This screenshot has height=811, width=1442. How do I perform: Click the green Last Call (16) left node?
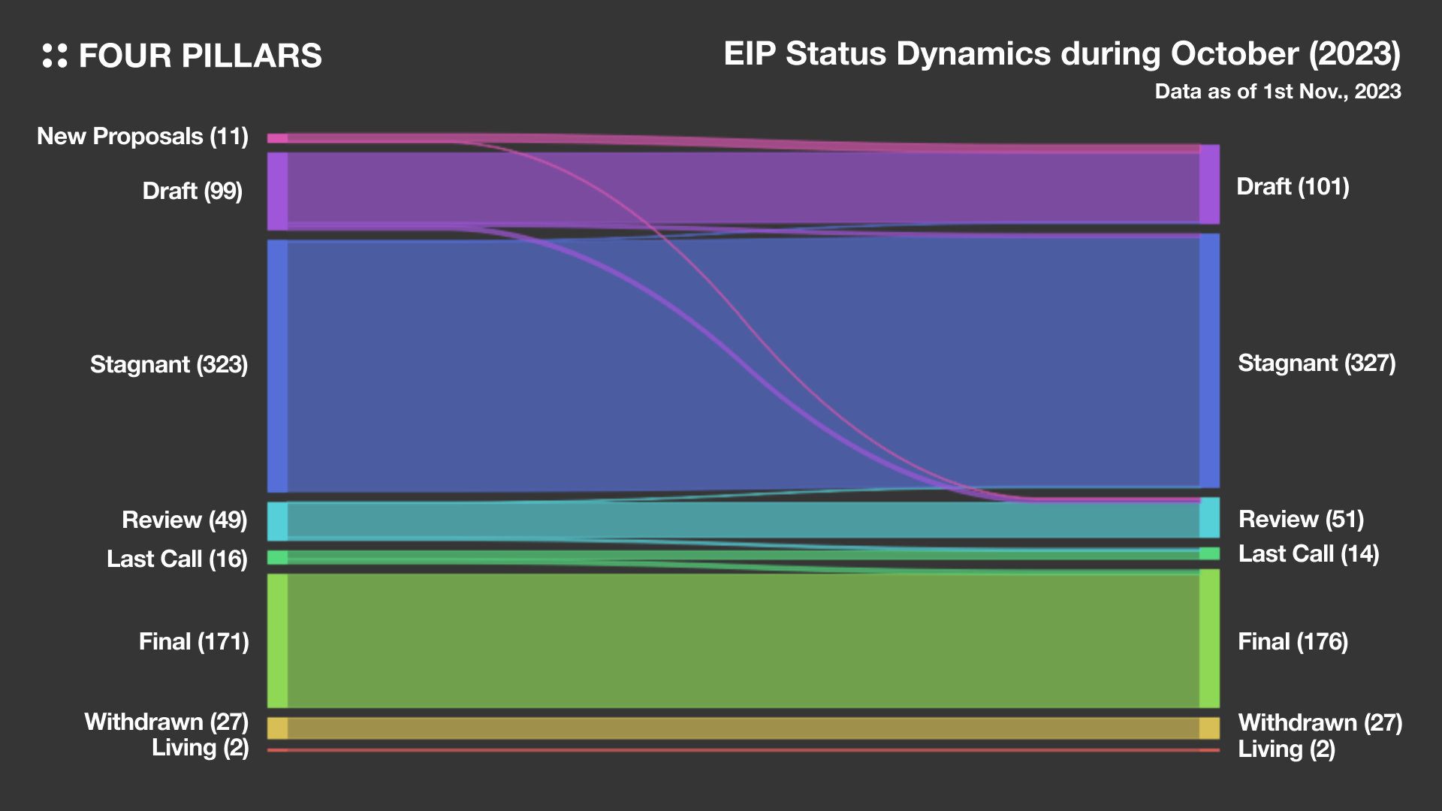(277, 557)
